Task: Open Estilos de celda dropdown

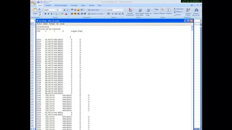Action: (148, 12)
